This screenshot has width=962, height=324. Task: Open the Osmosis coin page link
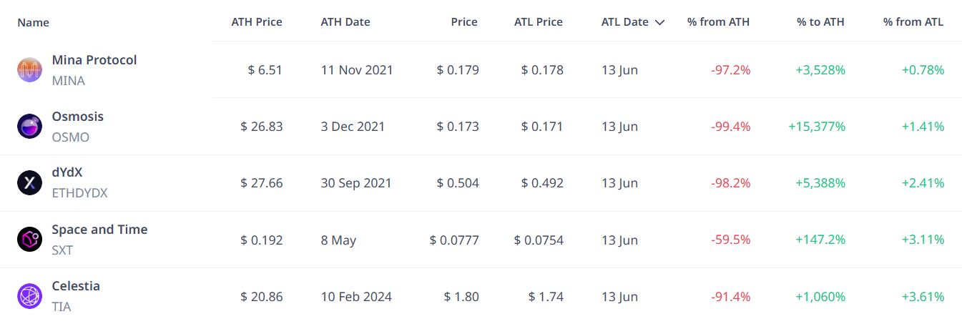point(78,117)
